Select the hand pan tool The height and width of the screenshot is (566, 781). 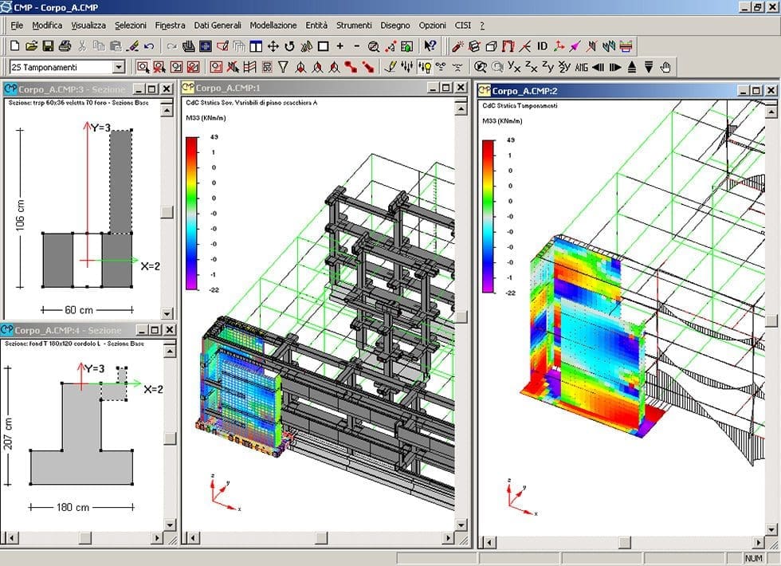[x=666, y=67]
